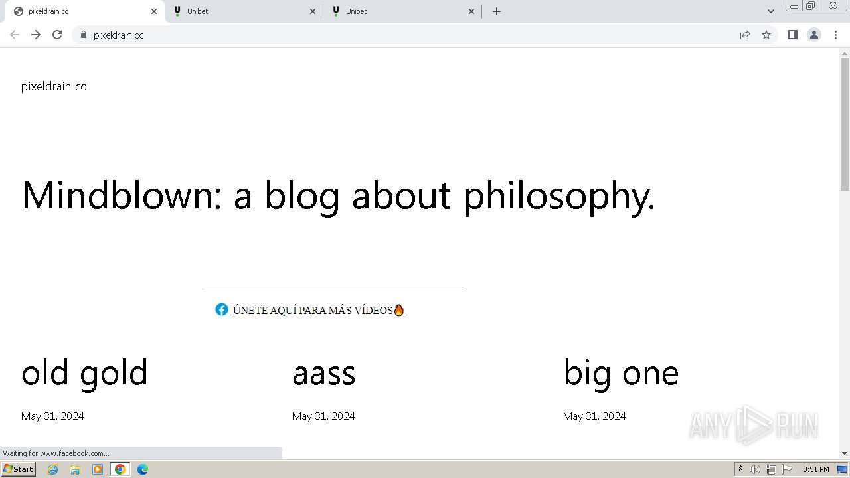
Task: Open the browser side panel
Action: click(x=792, y=35)
